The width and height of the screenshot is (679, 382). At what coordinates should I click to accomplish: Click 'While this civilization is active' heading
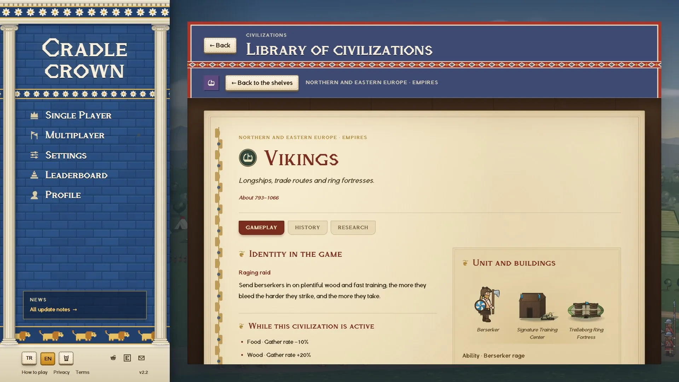(311, 326)
